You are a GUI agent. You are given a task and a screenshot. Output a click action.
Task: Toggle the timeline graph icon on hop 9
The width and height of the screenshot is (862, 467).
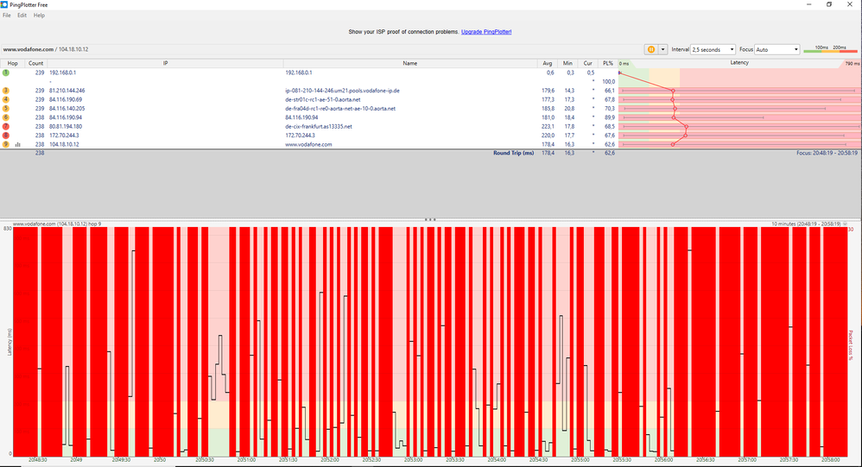coord(17,144)
